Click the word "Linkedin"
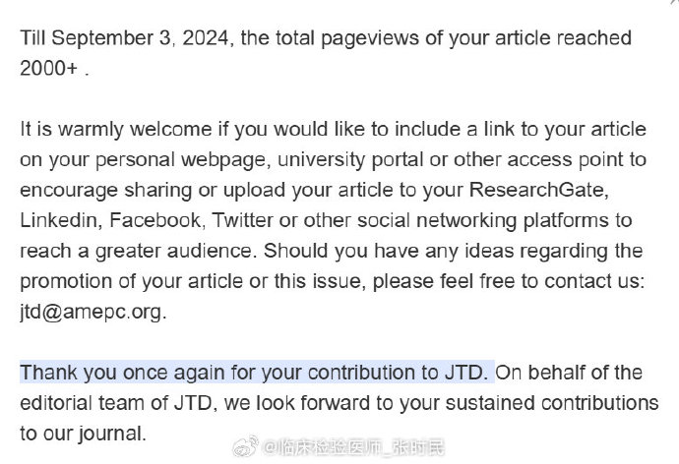The width and height of the screenshot is (679, 464). (58, 220)
